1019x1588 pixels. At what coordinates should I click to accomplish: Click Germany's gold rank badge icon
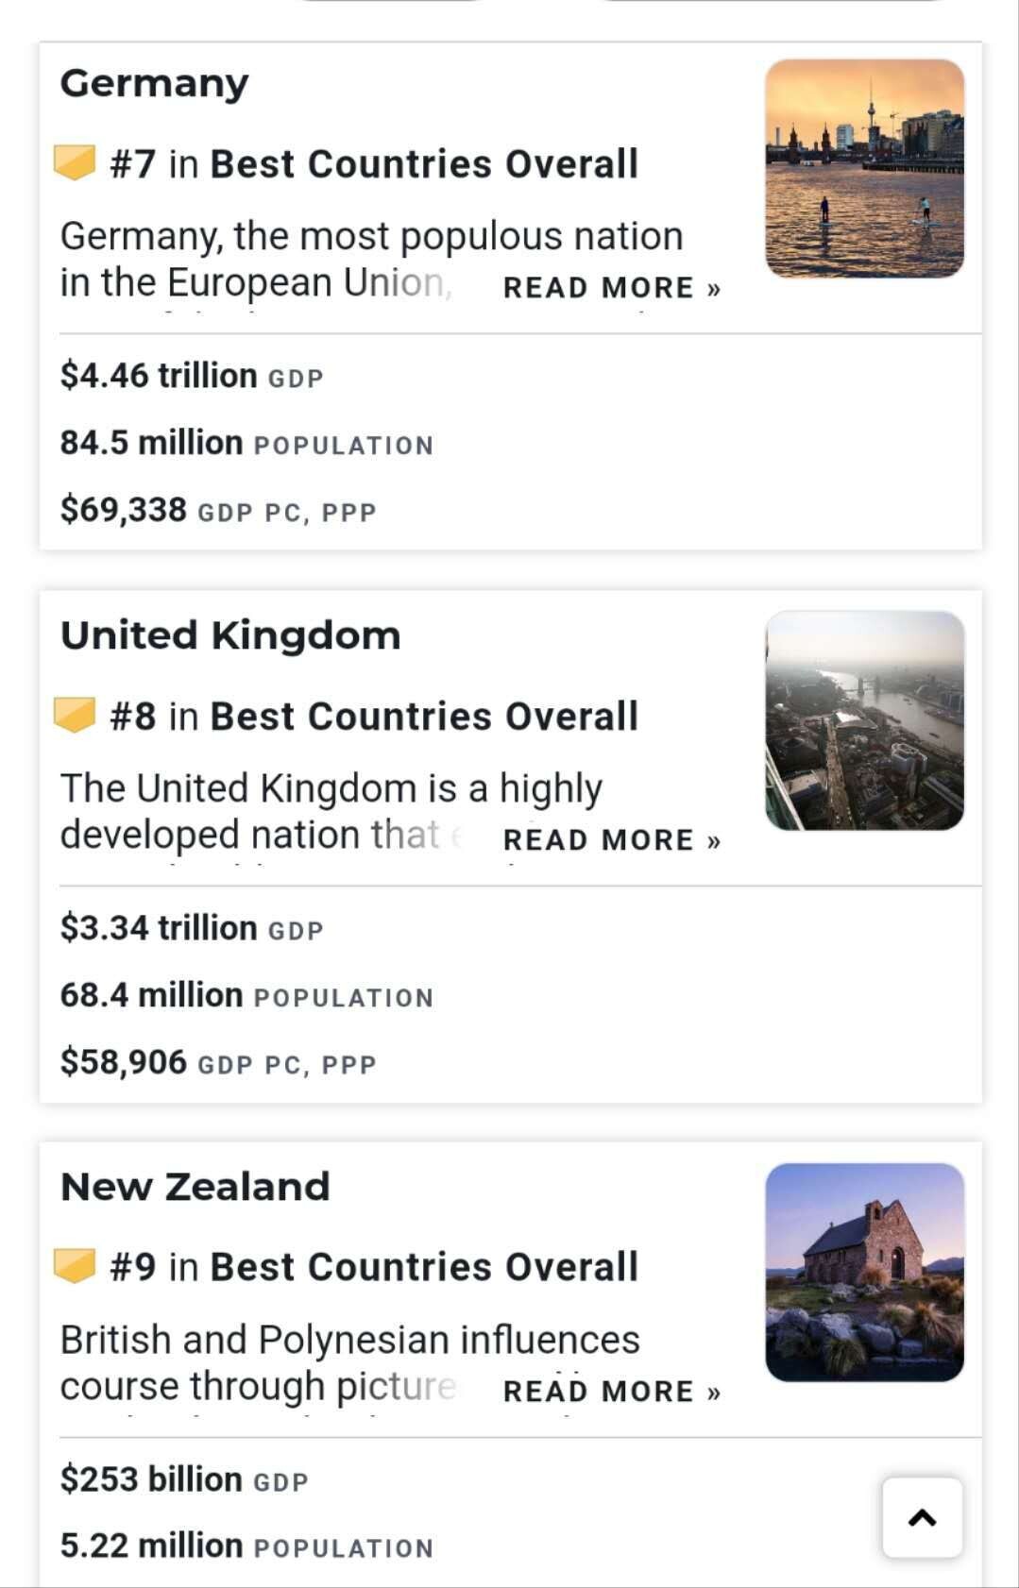coord(75,162)
